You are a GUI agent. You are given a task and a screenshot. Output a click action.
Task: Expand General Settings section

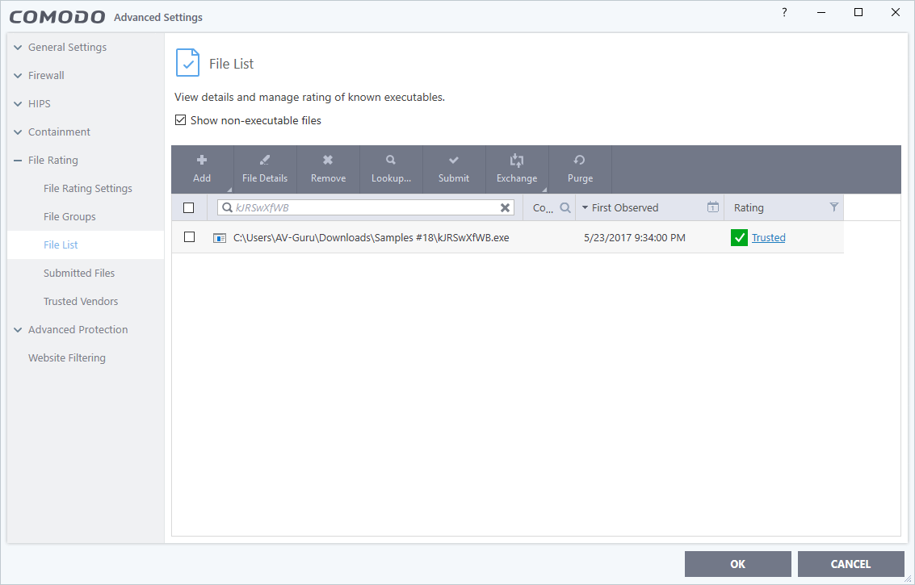click(x=18, y=48)
